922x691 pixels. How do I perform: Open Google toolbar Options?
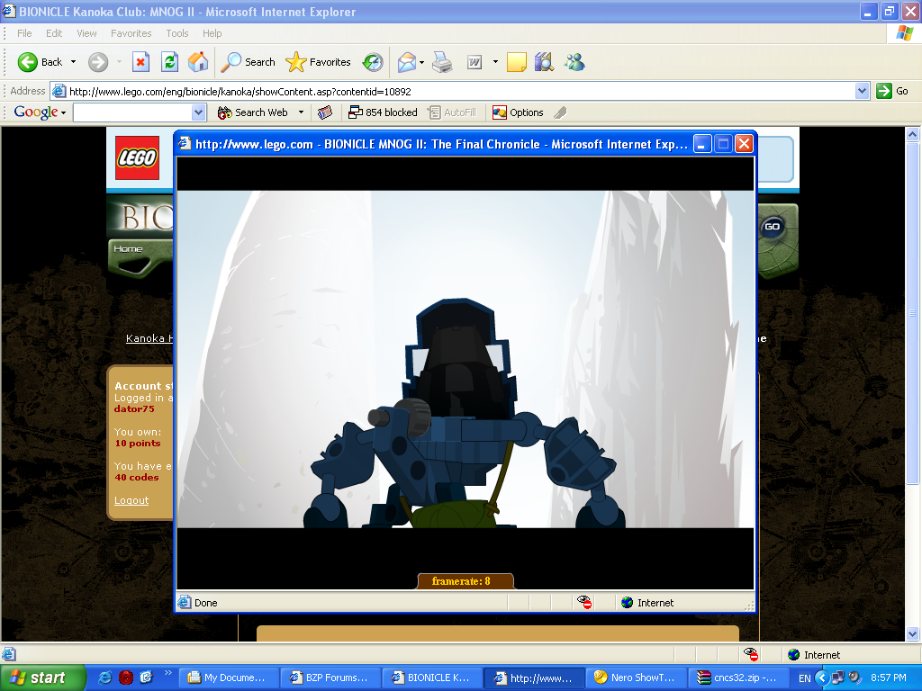pyautogui.click(x=518, y=112)
